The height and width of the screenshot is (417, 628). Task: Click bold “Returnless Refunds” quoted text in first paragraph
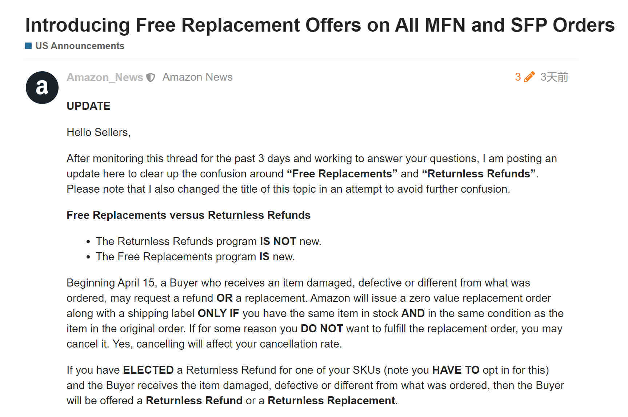(479, 174)
